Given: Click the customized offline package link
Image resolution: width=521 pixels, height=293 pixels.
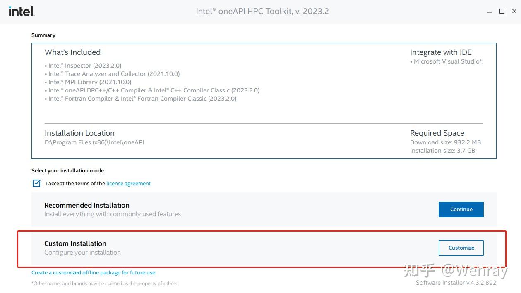Looking at the screenshot, I should (93, 272).
